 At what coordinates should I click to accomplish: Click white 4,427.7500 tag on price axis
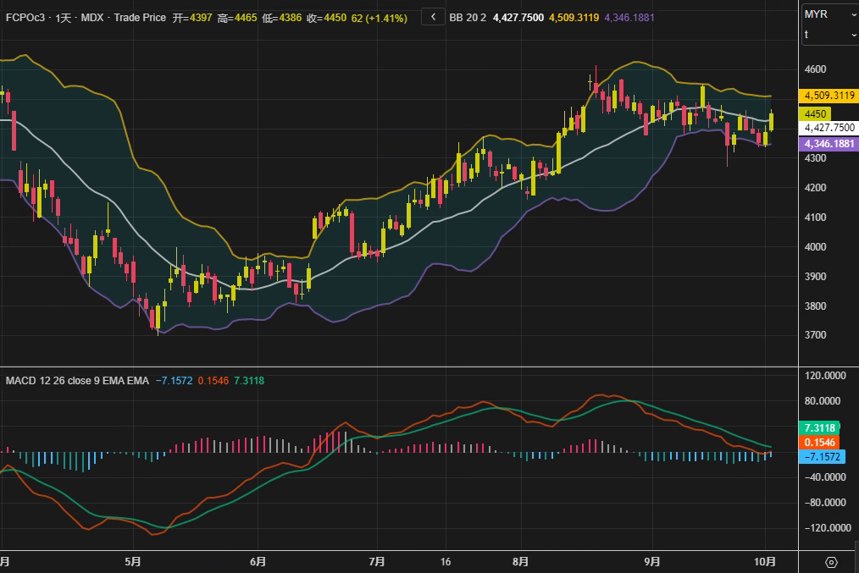pos(829,128)
